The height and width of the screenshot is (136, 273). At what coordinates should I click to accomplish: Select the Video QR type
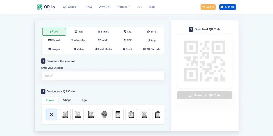[x=78, y=49]
